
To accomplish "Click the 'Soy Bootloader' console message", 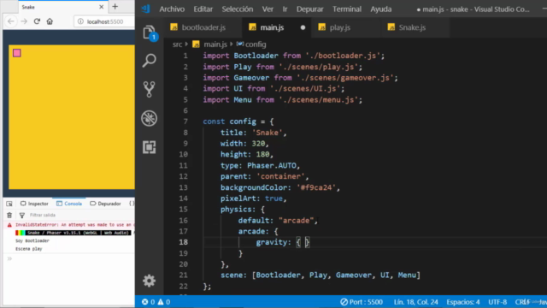I will point(32,241).
